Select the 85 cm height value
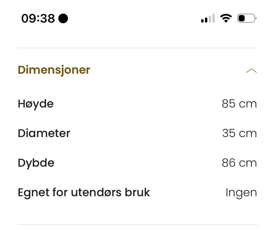The width and height of the screenshot is (275, 230). [x=239, y=104]
